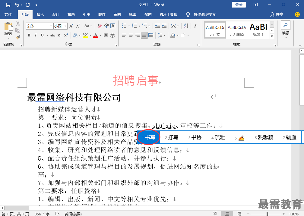Expand the borders dropdown arrow

[188, 35]
